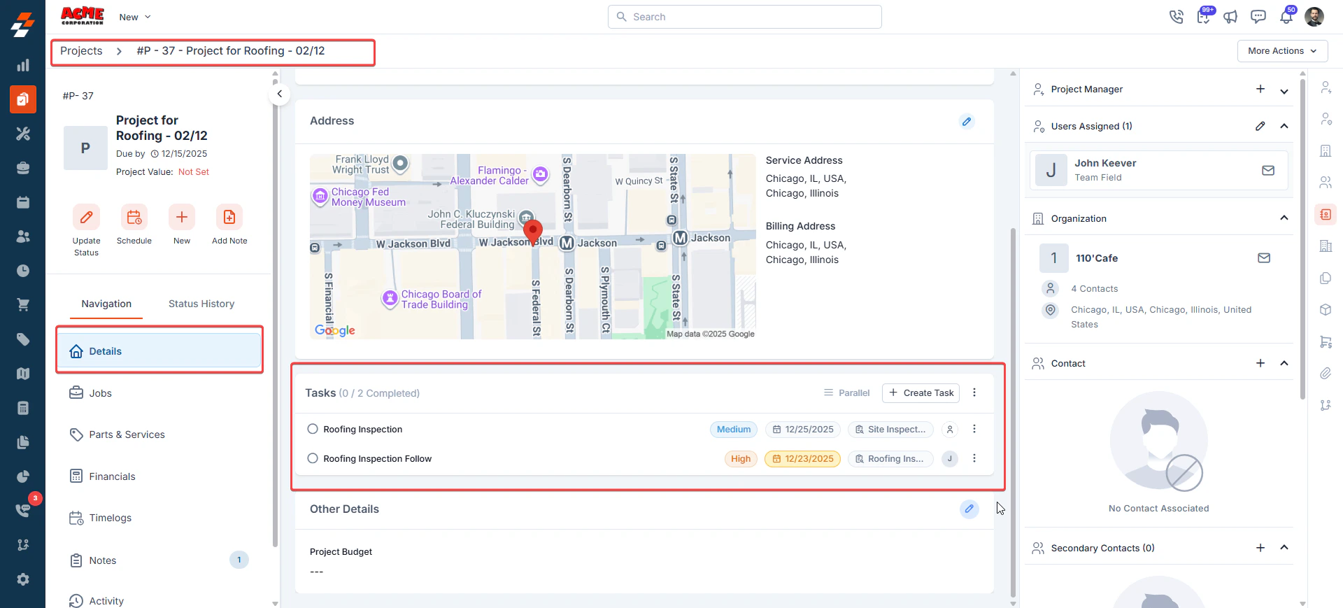
Task: Click the Schedule calendar icon
Action: [134, 217]
